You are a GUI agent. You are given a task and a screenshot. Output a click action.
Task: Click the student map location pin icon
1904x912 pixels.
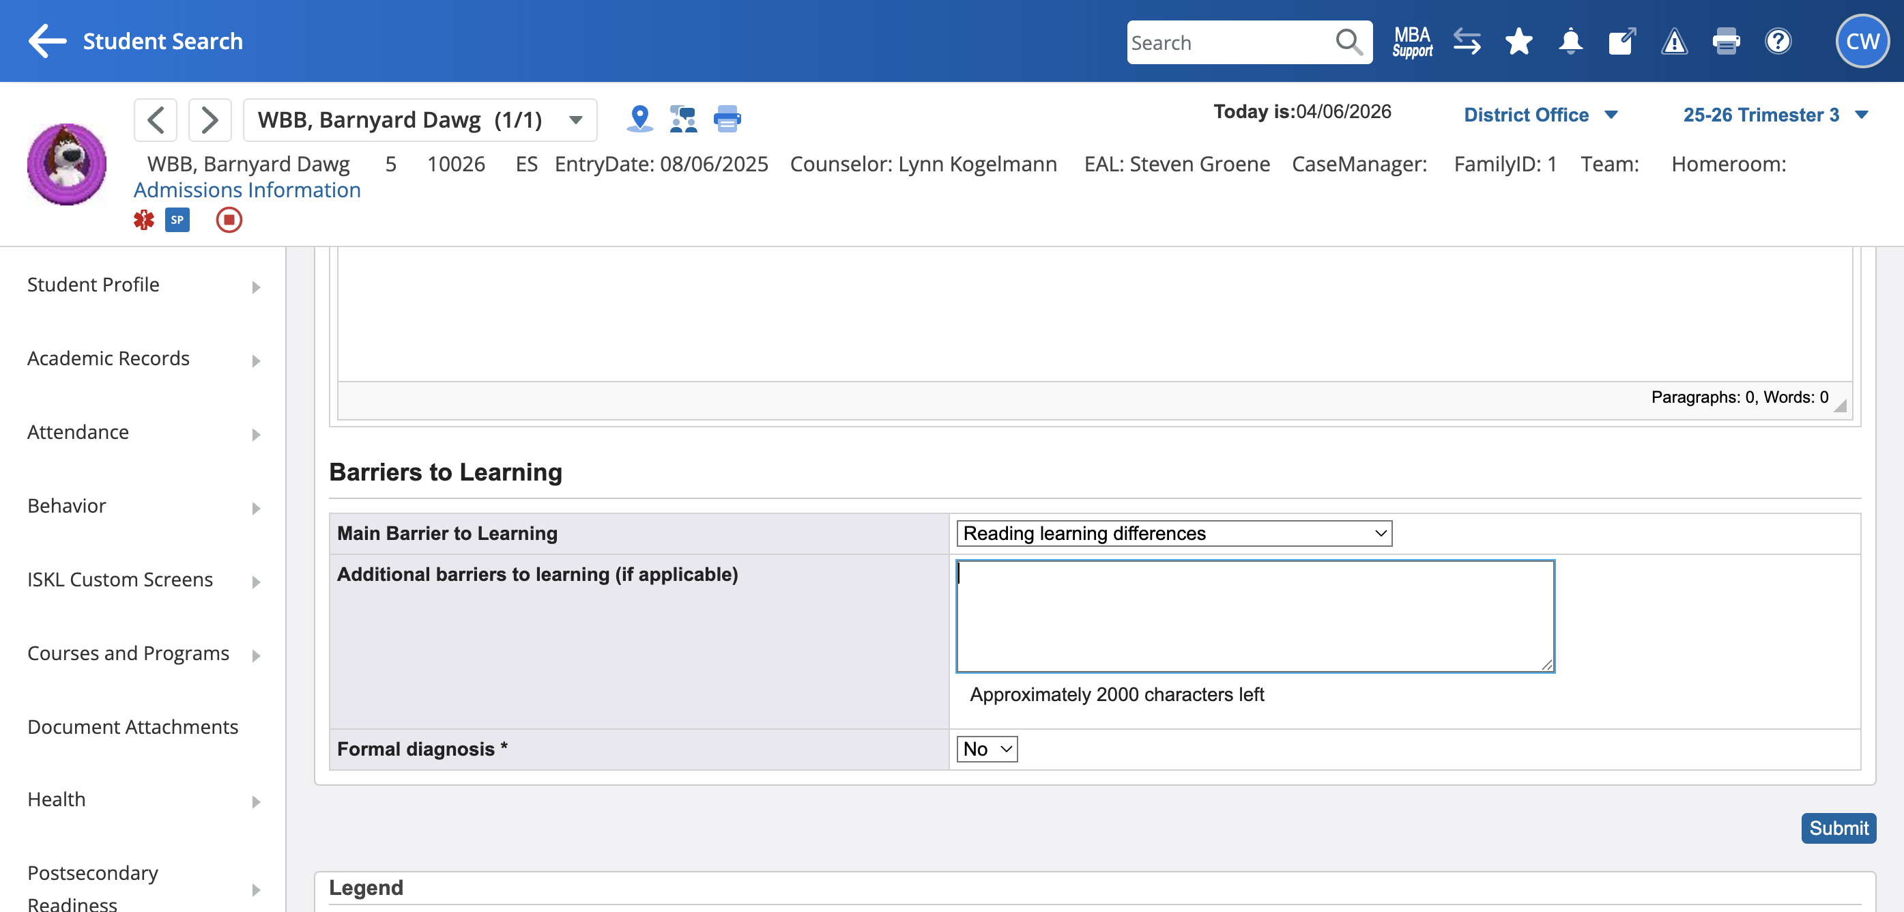point(639,119)
